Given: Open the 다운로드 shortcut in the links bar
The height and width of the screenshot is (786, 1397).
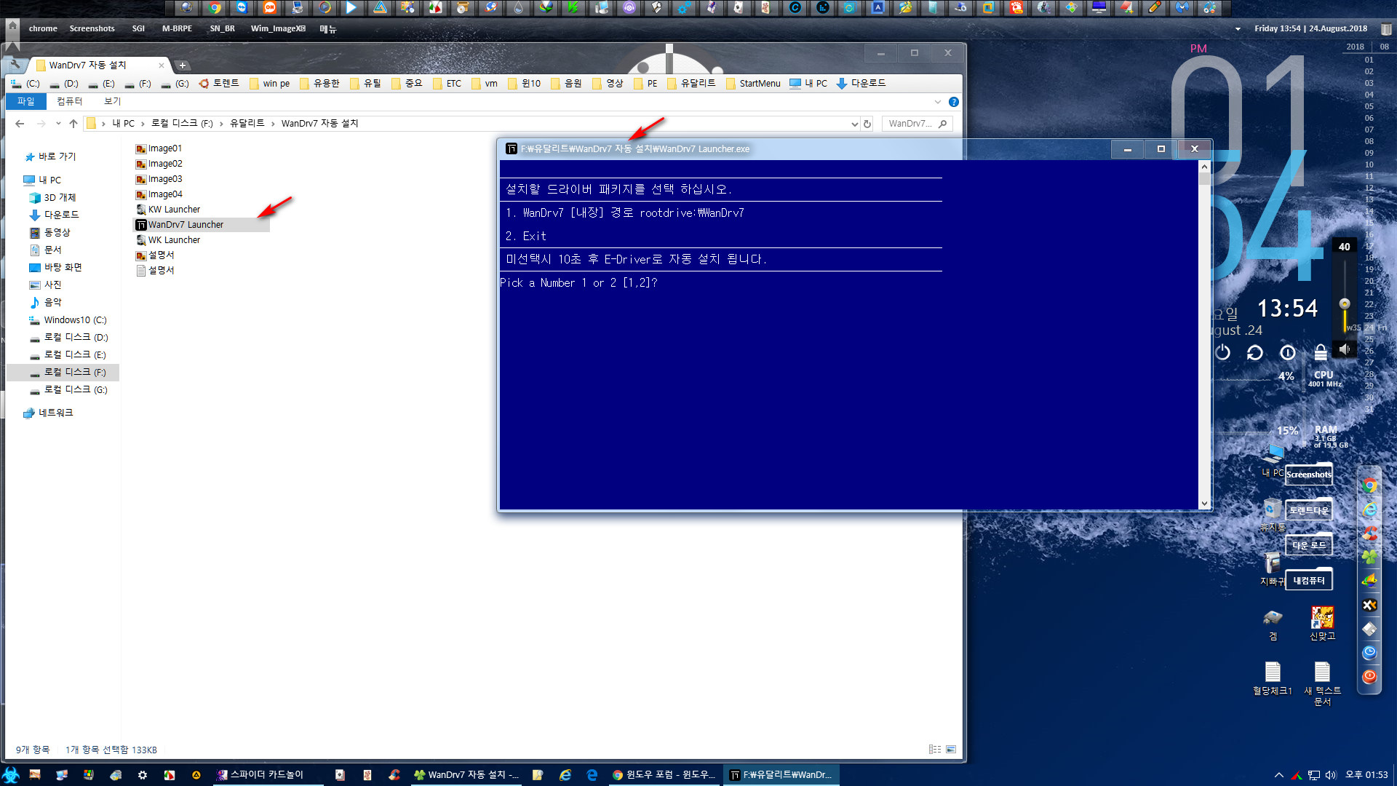Looking at the screenshot, I should point(861,84).
